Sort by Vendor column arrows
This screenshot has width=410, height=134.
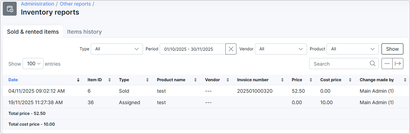(228, 80)
